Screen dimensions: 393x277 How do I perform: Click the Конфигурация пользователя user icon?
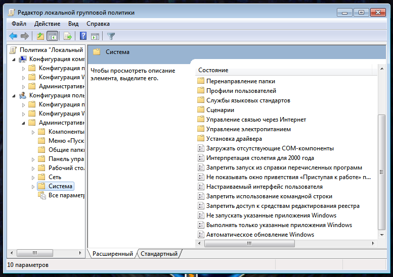click(23, 95)
